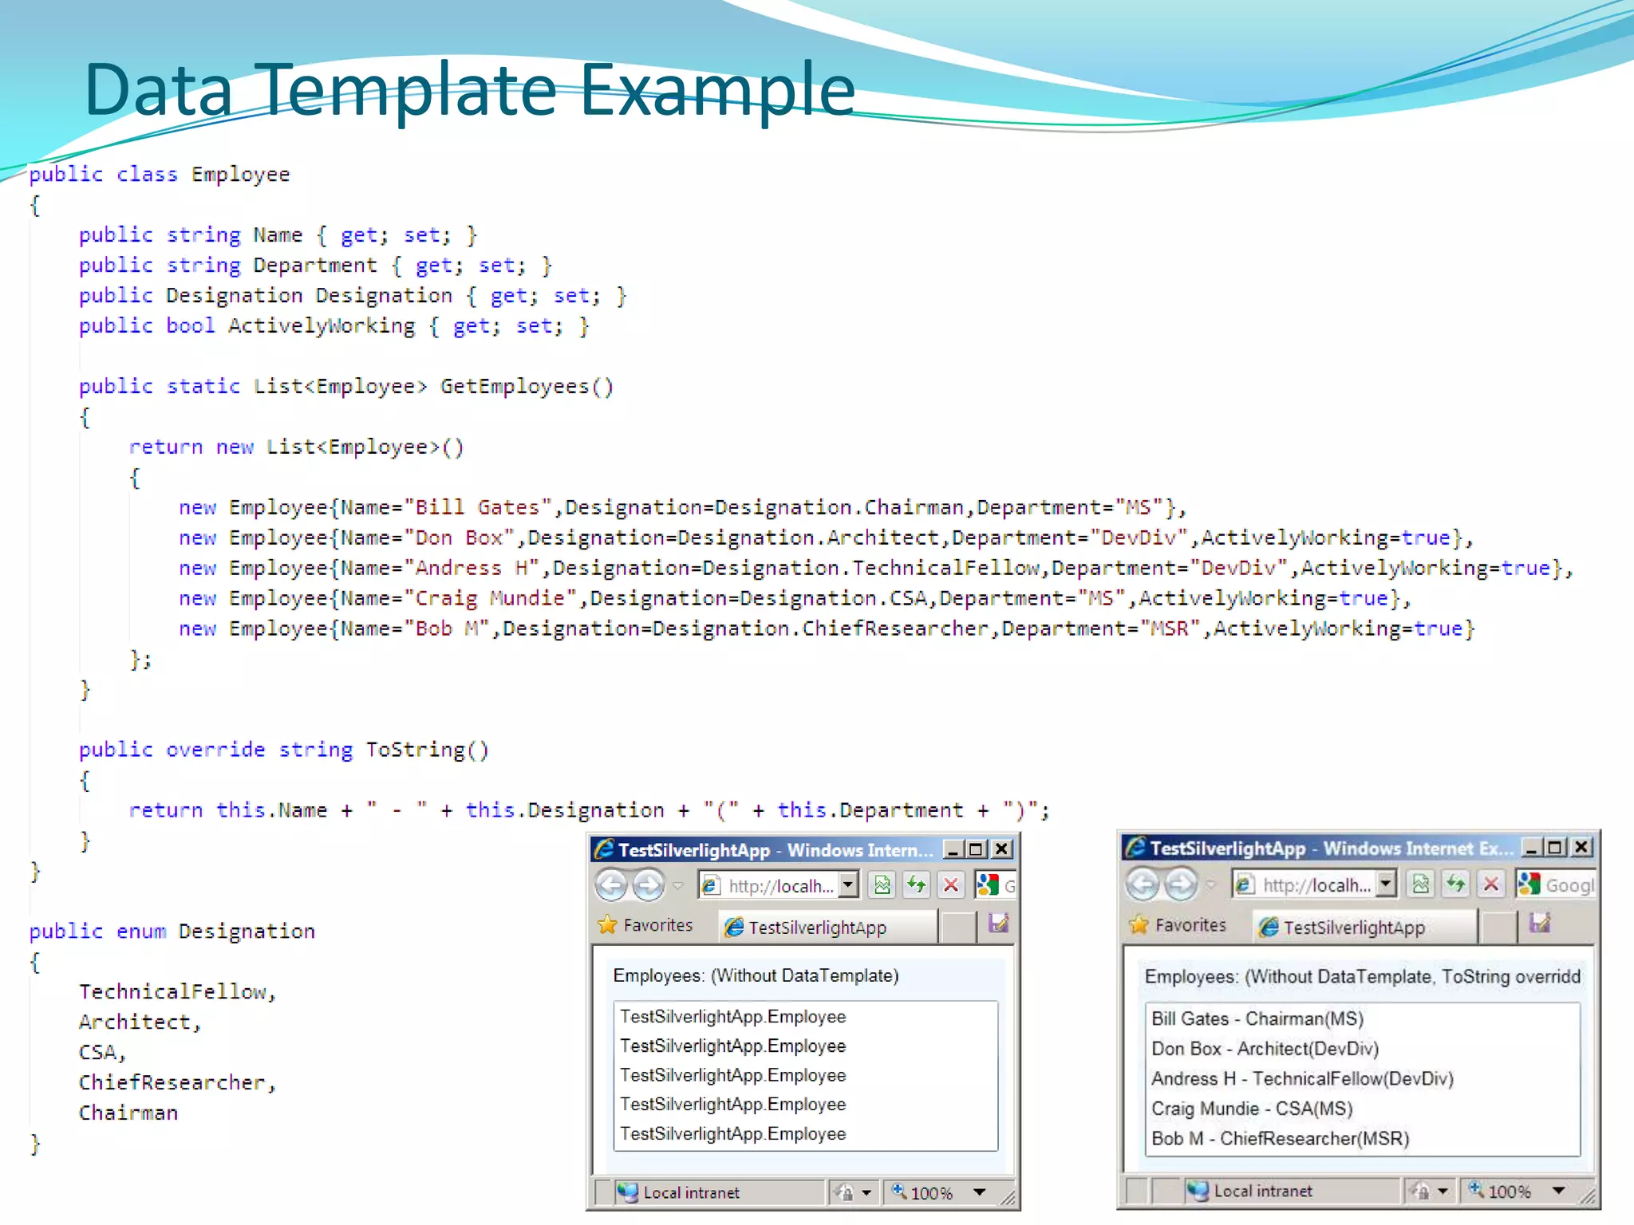Open address bar dropdown in left browser

pos(849,884)
